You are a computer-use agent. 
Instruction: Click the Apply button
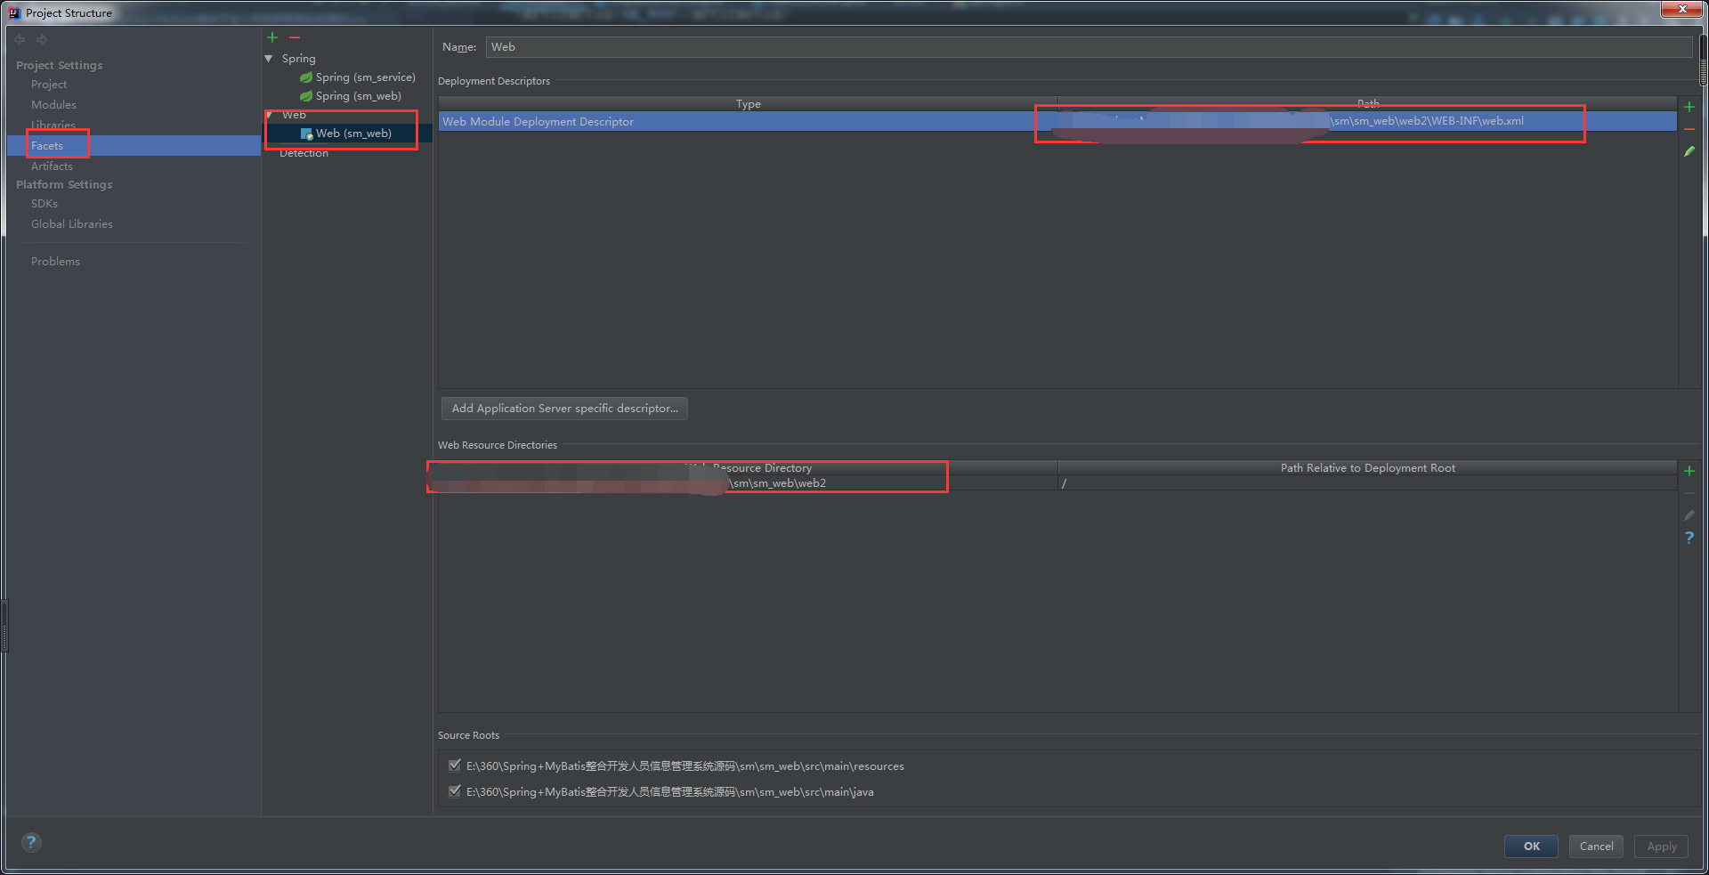tap(1661, 847)
